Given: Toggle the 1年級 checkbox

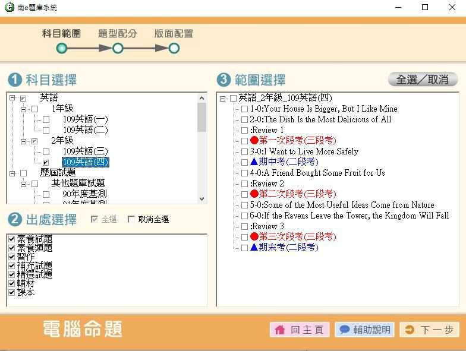Looking at the screenshot, I should [x=34, y=109].
